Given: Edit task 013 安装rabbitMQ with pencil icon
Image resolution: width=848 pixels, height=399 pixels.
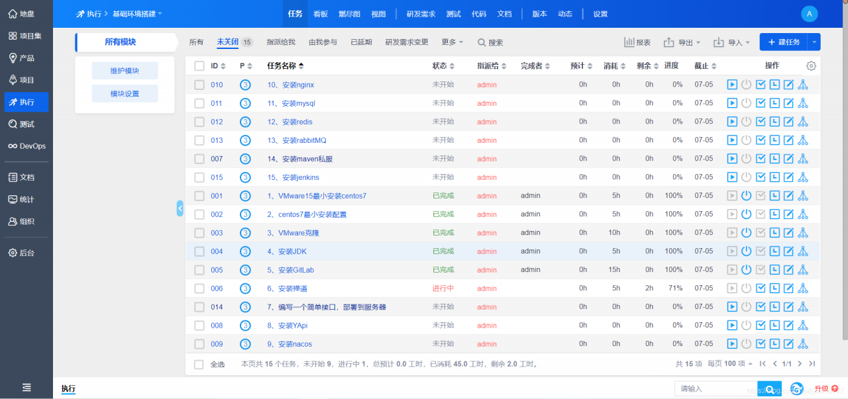Looking at the screenshot, I should (x=788, y=140).
